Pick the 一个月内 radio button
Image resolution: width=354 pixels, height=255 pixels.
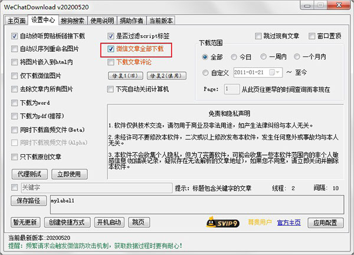[297, 57]
